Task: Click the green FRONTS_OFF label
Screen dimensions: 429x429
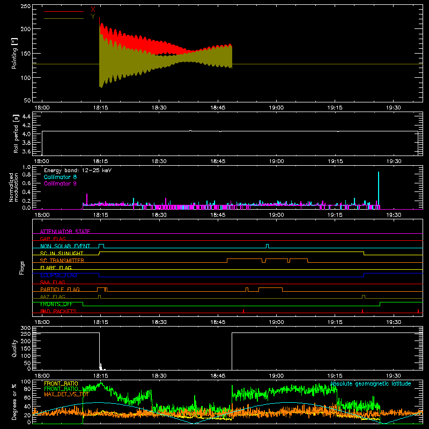Action: click(56, 304)
